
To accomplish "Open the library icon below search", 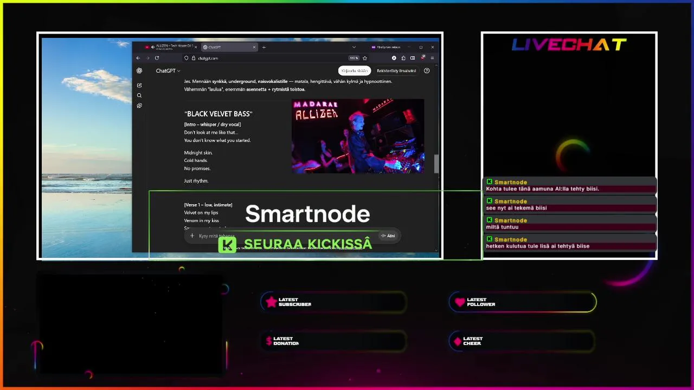I will click(x=139, y=106).
